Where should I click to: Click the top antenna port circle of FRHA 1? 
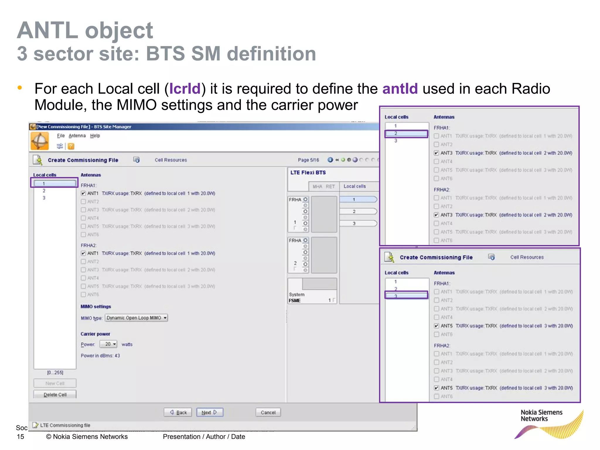pos(305,199)
